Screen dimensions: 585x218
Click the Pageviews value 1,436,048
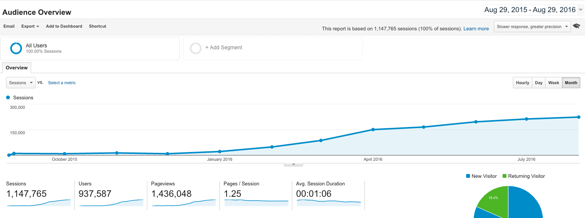[171, 194]
